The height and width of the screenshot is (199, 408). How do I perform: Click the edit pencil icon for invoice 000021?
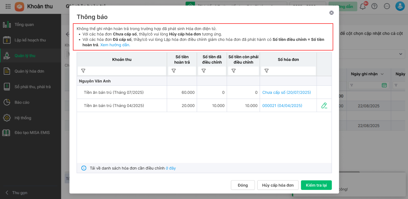pos(324,106)
